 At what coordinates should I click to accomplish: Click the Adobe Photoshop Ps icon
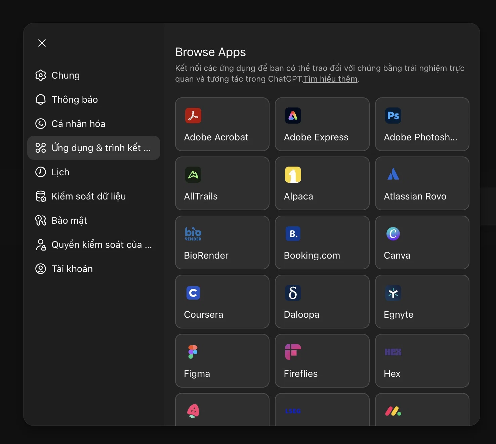tap(393, 116)
